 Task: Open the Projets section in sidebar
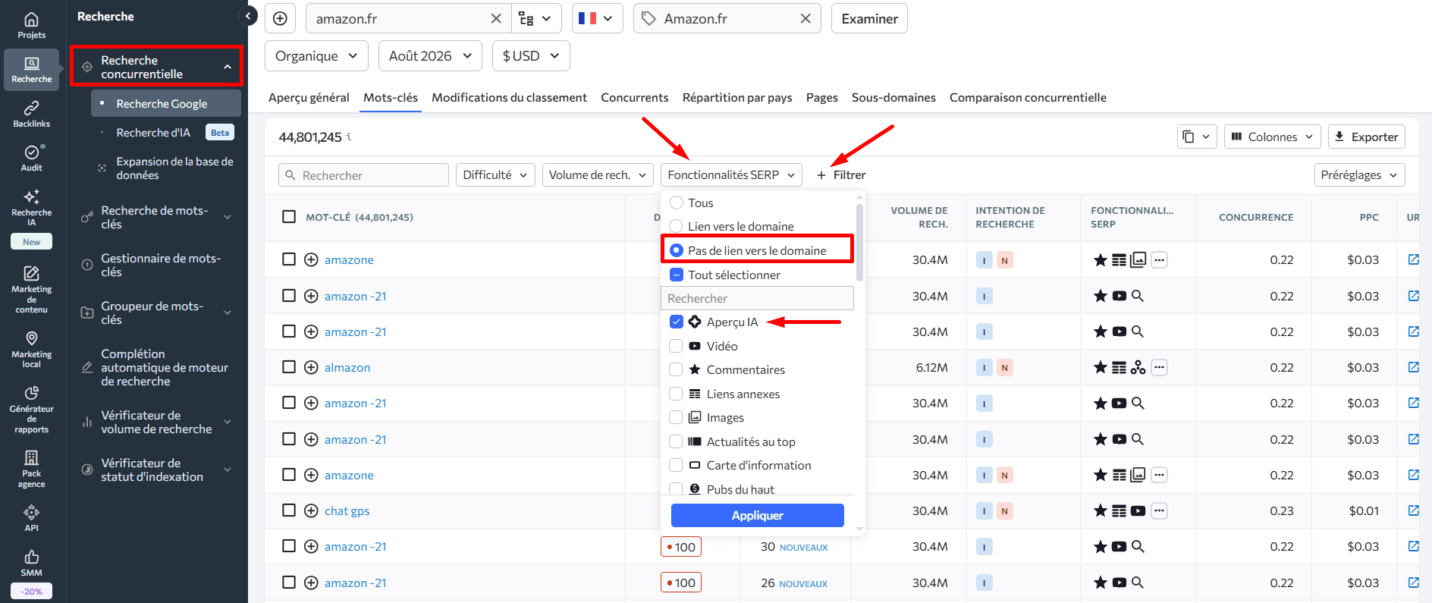click(x=32, y=25)
